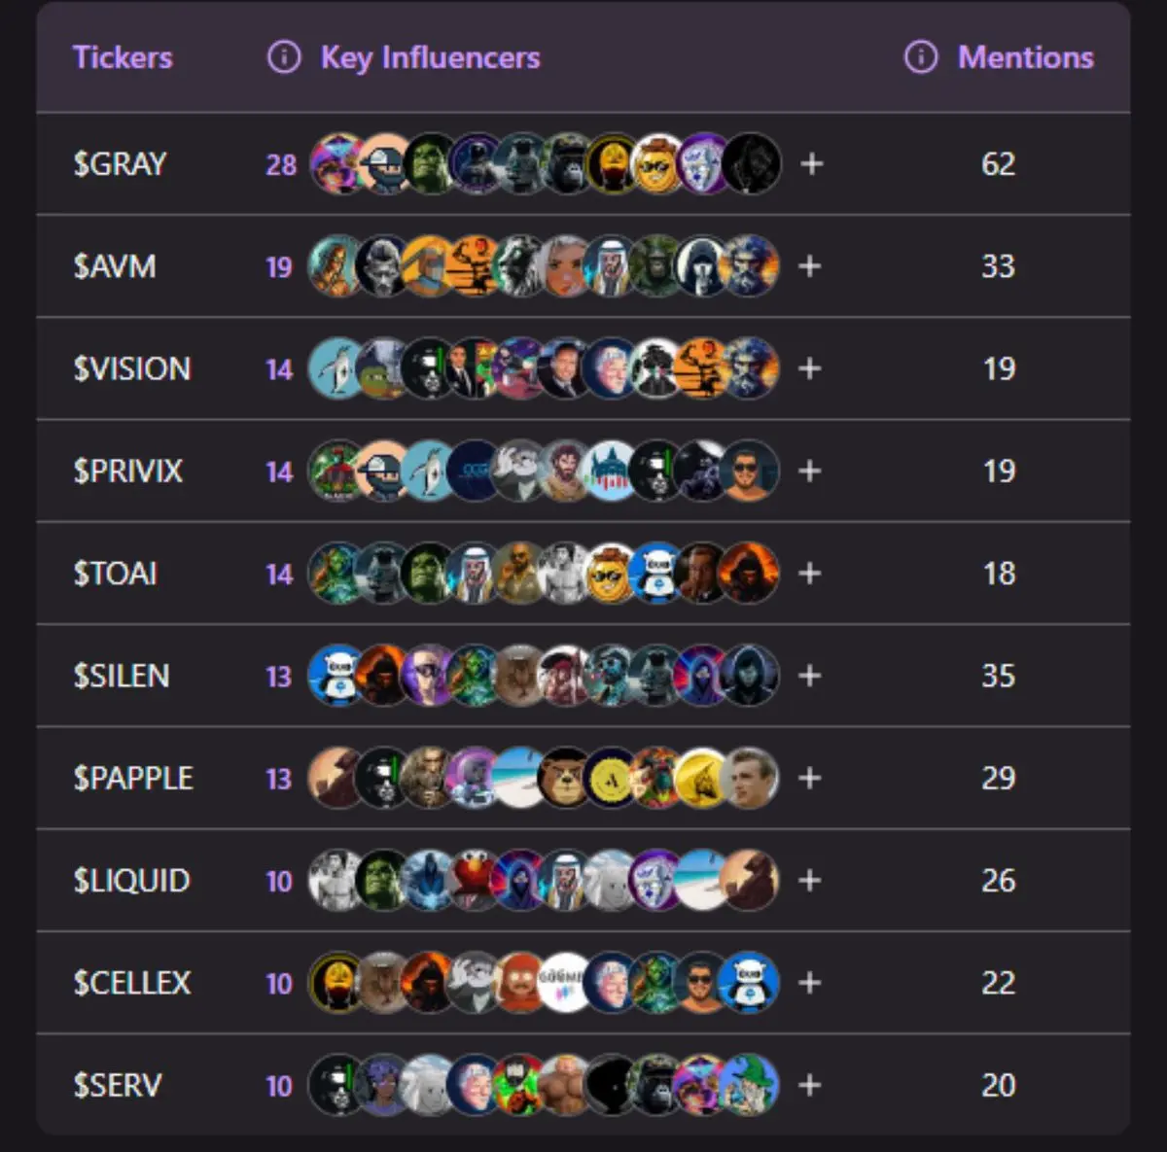Expand more influencers for $GRAY with plus
Viewport: 1167px width, 1152px height.
point(812,164)
